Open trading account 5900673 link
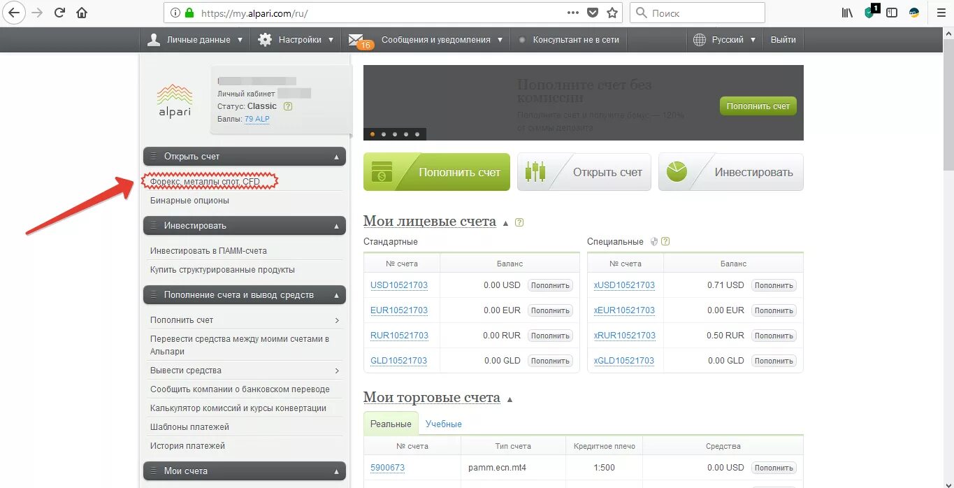954x488 pixels. (x=387, y=468)
